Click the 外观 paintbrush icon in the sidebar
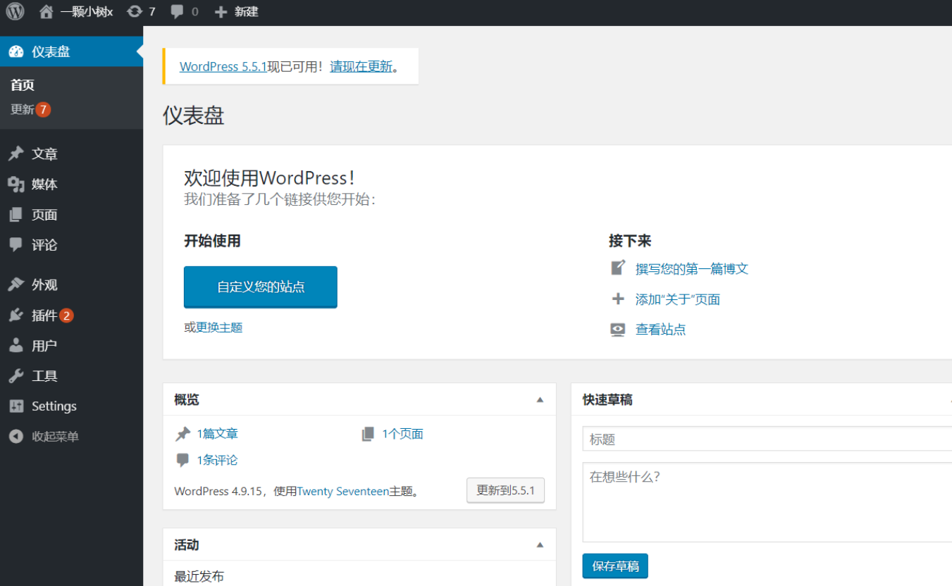The width and height of the screenshot is (952, 586). [16, 285]
